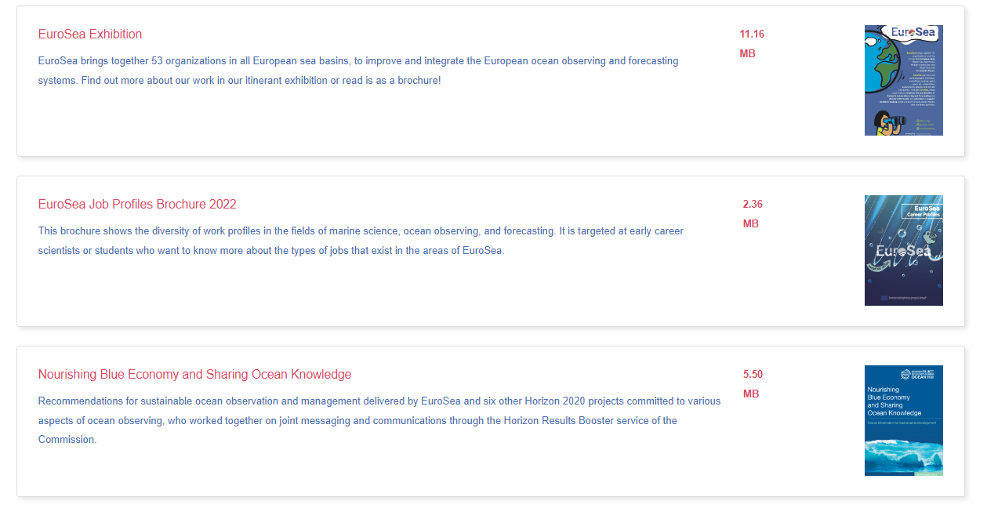Image resolution: width=987 pixels, height=508 pixels.
Task: Click the large EuroSea wordmark on the Job Profiles cover
Action: coord(903,252)
